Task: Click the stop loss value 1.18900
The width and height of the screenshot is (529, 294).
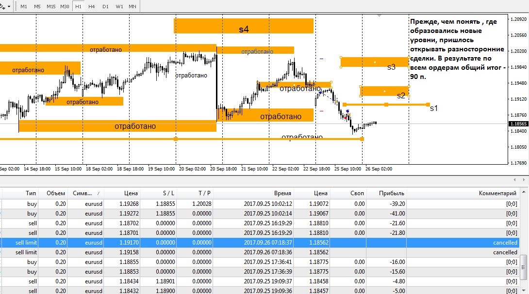Action: click(x=165, y=291)
